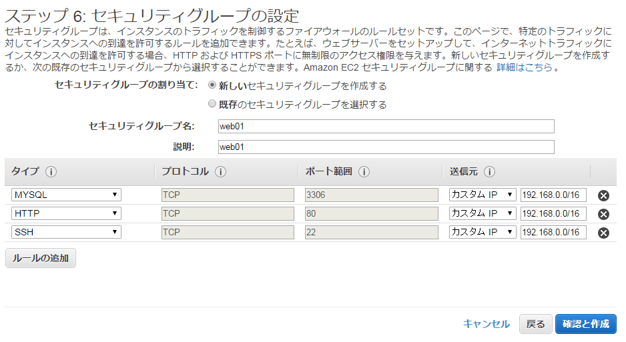Open the MYSQL type dropdown

click(66, 195)
